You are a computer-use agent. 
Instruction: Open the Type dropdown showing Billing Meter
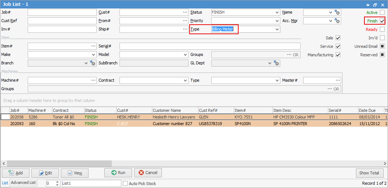click(x=277, y=29)
